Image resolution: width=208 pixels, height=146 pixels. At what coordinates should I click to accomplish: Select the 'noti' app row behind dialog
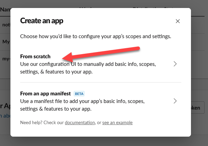tap(5, 25)
